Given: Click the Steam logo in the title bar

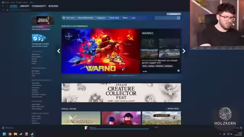Looking at the screenshot, I should click(x=3, y=2).
